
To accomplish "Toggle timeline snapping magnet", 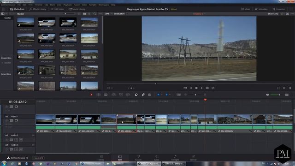I will click(x=136, y=95).
